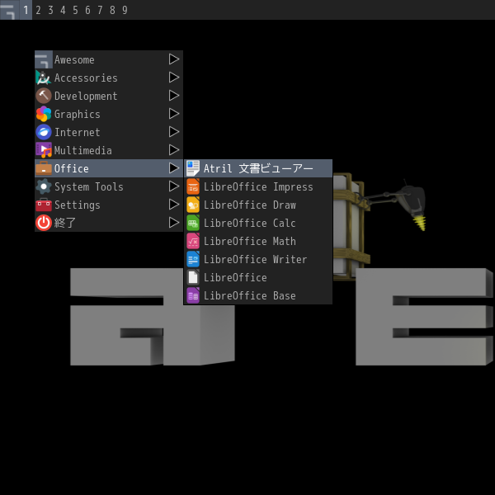Click the LibreOffice Impress orange icon

pyautogui.click(x=193, y=186)
